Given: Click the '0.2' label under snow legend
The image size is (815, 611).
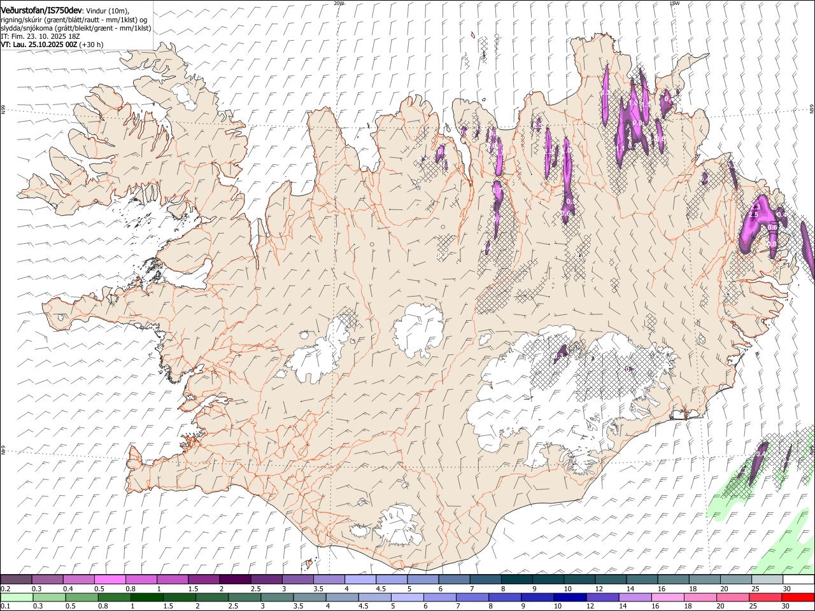Looking at the screenshot, I should (x=5, y=589).
